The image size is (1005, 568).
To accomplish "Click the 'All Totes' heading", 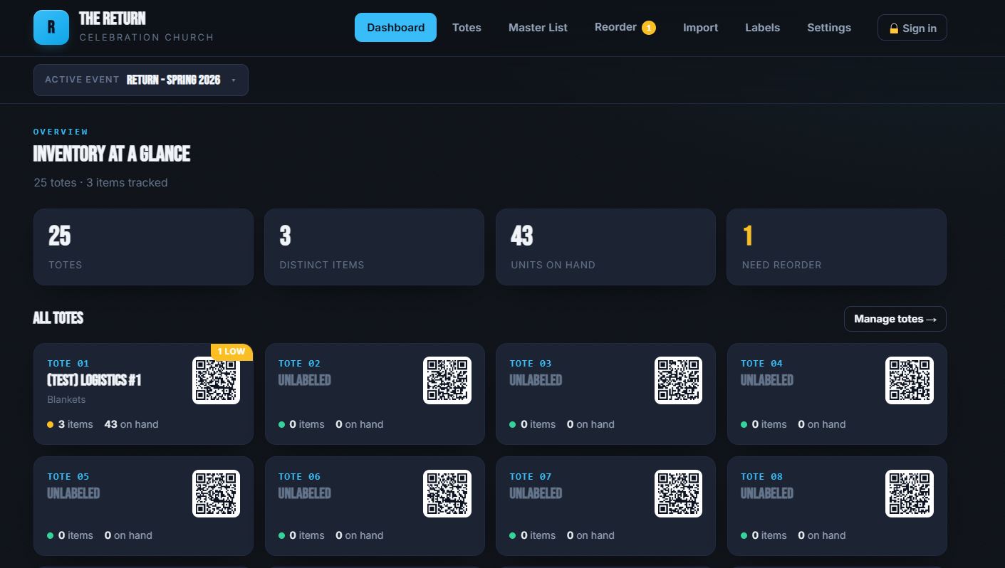I will (x=58, y=318).
